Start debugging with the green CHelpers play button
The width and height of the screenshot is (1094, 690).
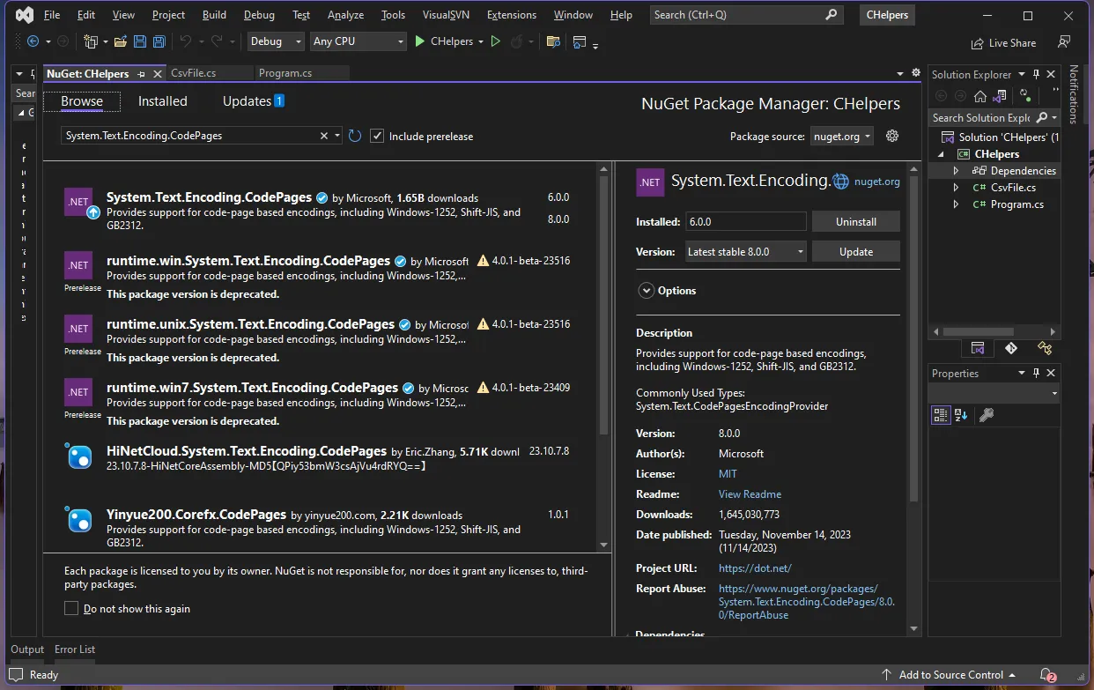pyautogui.click(x=449, y=41)
